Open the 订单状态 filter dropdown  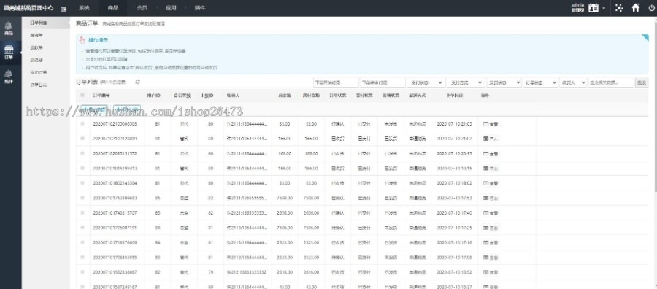pyautogui.click(x=540, y=82)
